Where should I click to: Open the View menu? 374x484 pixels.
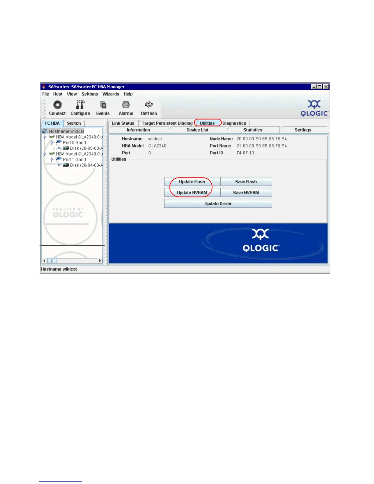pos(72,94)
